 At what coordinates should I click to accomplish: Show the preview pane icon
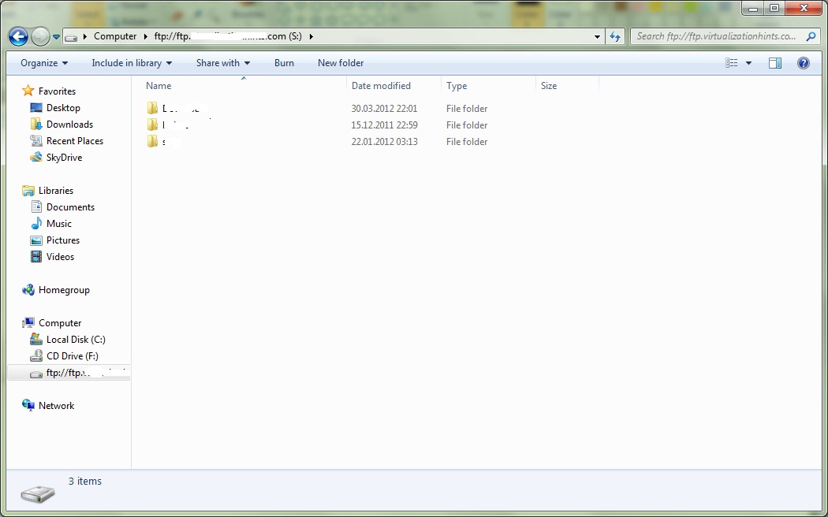pos(775,63)
